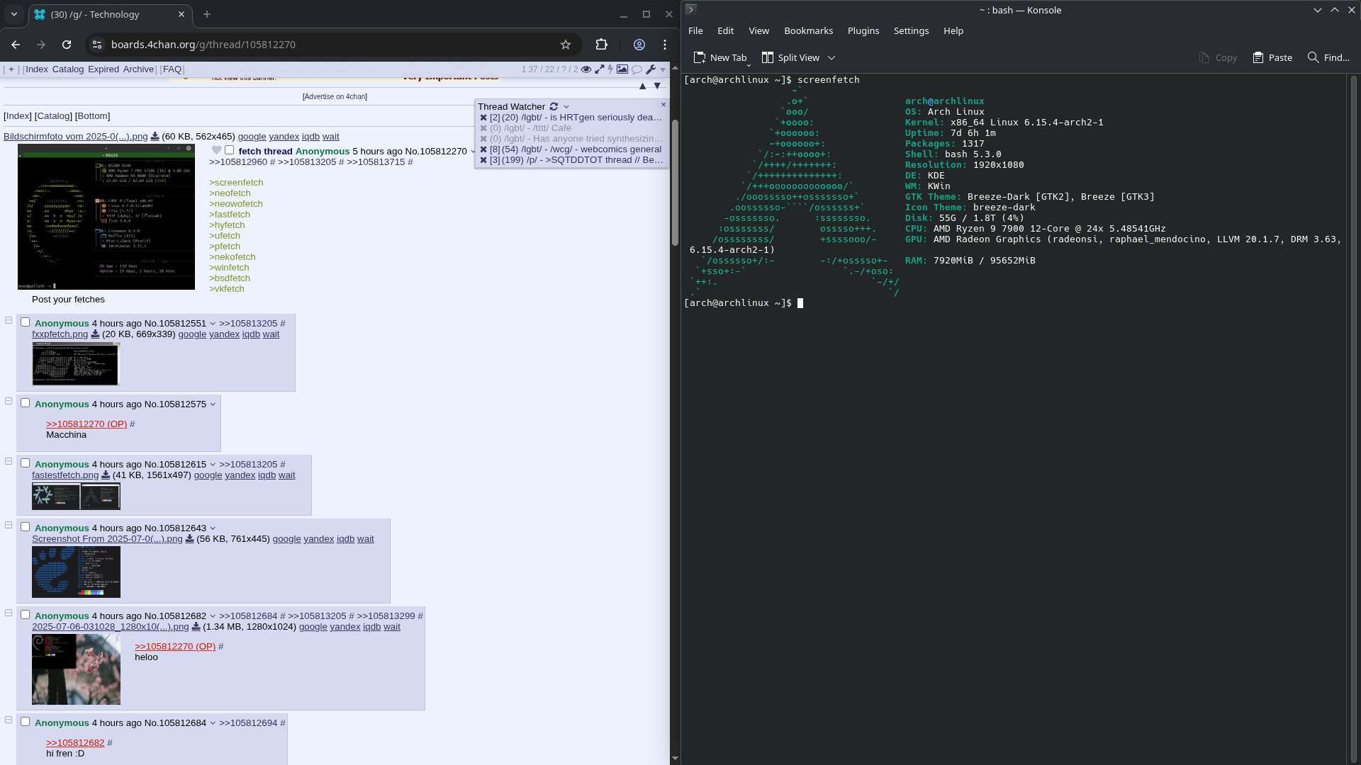Close the Thread Watcher panel
The width and height of the screenshot is (1361, 765).
(x=663, y=105)
